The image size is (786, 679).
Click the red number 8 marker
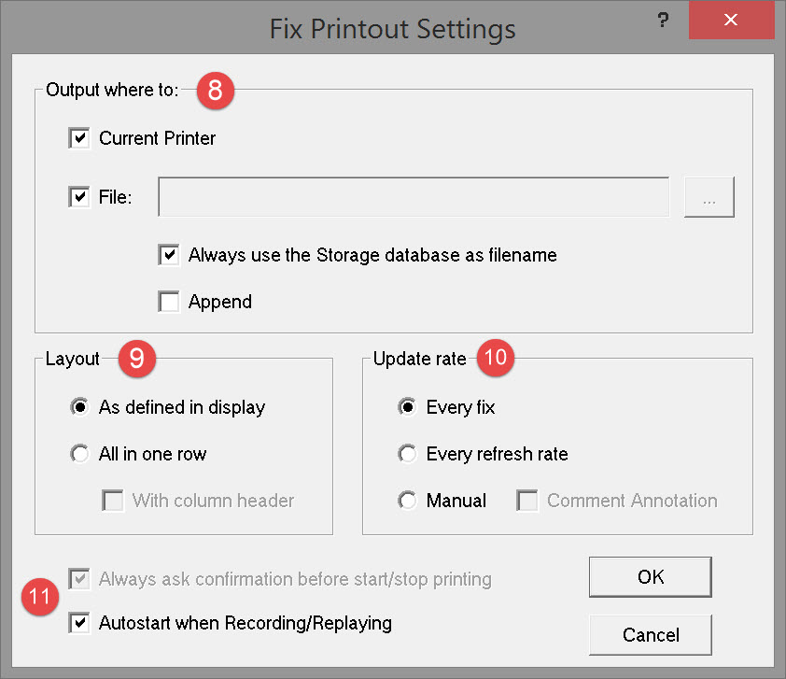215,92
